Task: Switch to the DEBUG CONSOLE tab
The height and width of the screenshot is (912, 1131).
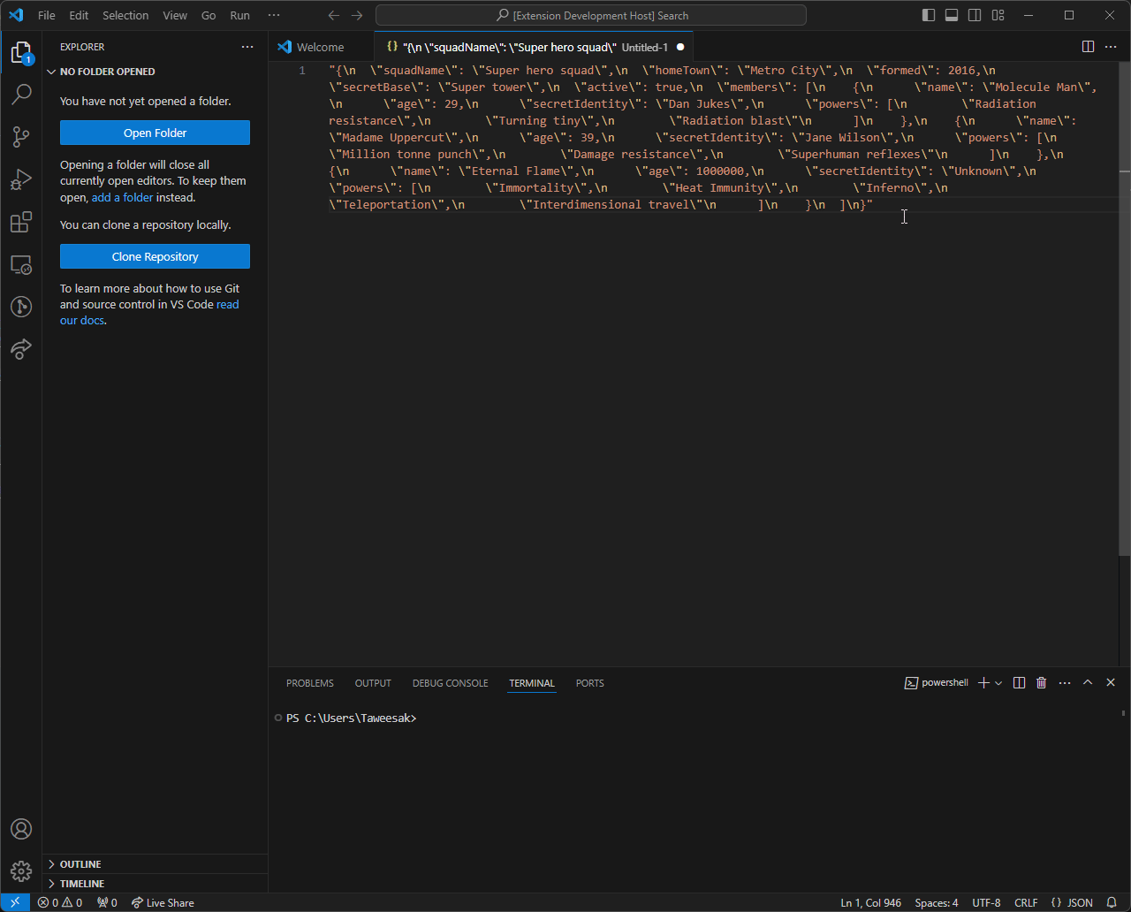Action: pos(451,682)
